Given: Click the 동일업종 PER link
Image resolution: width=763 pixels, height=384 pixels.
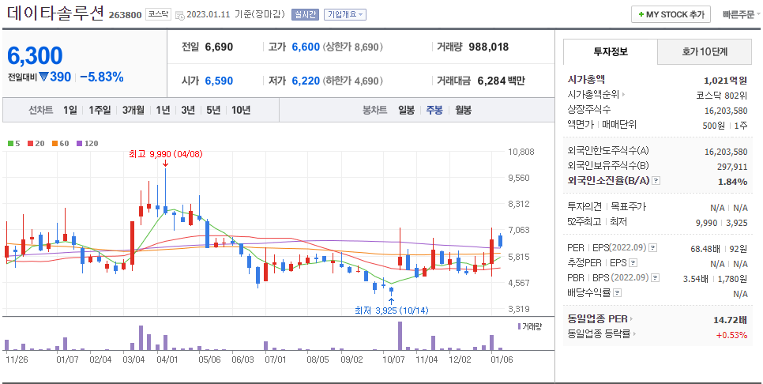Looking at the screenshot, I should point(598,319).
